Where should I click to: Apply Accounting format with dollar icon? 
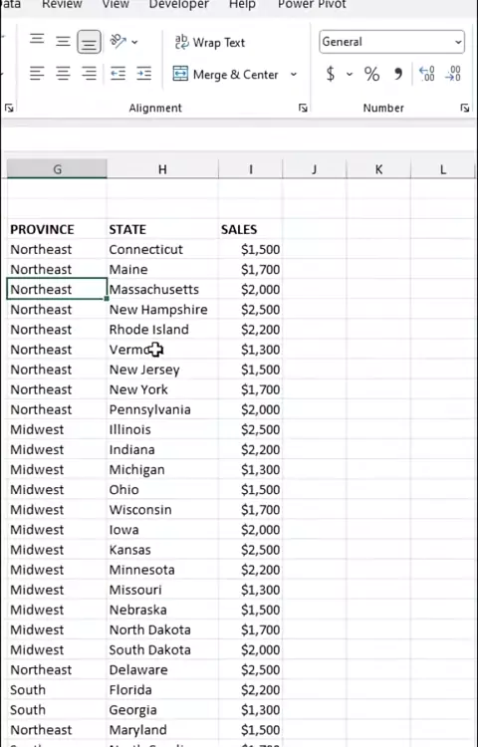pyautogui.click(x=330, y=74)
